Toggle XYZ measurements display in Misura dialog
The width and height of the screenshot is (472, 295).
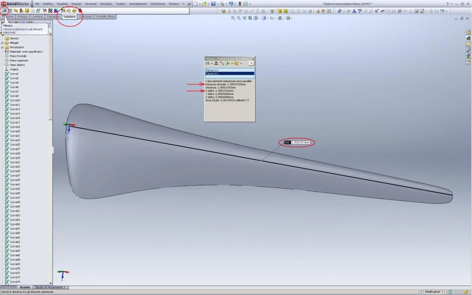coord(222,63)
